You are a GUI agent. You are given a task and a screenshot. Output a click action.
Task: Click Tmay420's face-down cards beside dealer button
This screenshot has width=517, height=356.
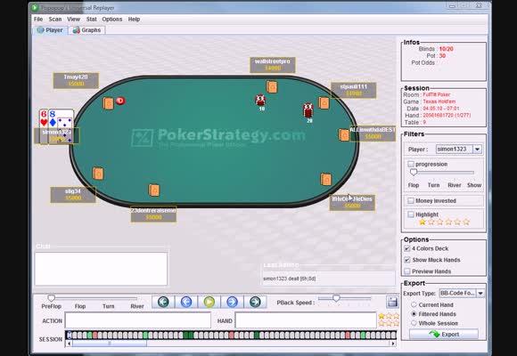(108, 103)
